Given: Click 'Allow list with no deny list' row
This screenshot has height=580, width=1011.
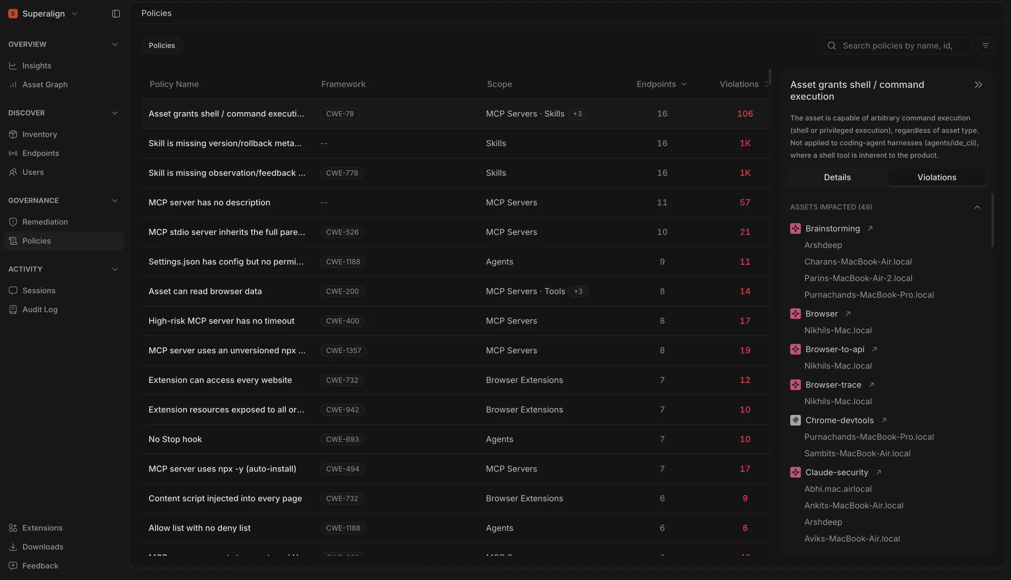Looking at the screenshot, I should (x=455, y=528).
